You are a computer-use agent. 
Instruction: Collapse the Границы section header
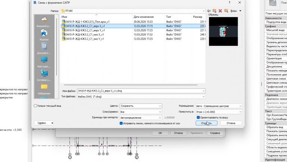pyautogui.click(x=276, y=123)
